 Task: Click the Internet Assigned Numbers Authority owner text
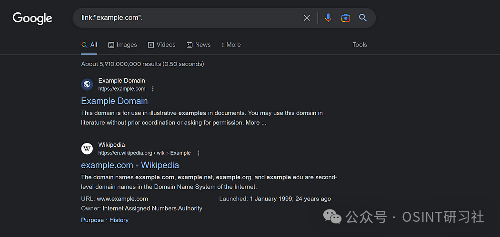click(x=152, y=209)
